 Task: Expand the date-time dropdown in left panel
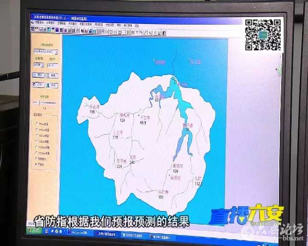tap(57, 52)
